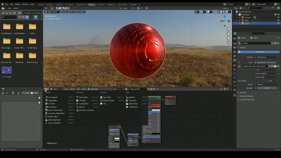Switch to Compositor editor type
Screen dimensions: 281x158
click(x=52, y=107)
